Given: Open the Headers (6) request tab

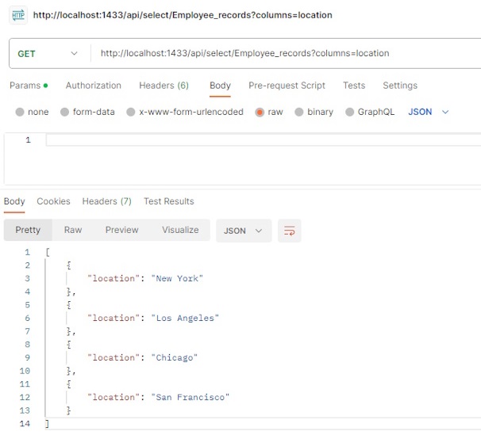Looking at the screenshot, I should tap(164, 86).
